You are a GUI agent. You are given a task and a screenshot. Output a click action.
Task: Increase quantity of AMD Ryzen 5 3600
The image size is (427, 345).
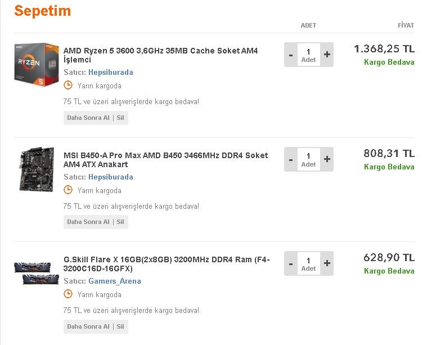327,55
